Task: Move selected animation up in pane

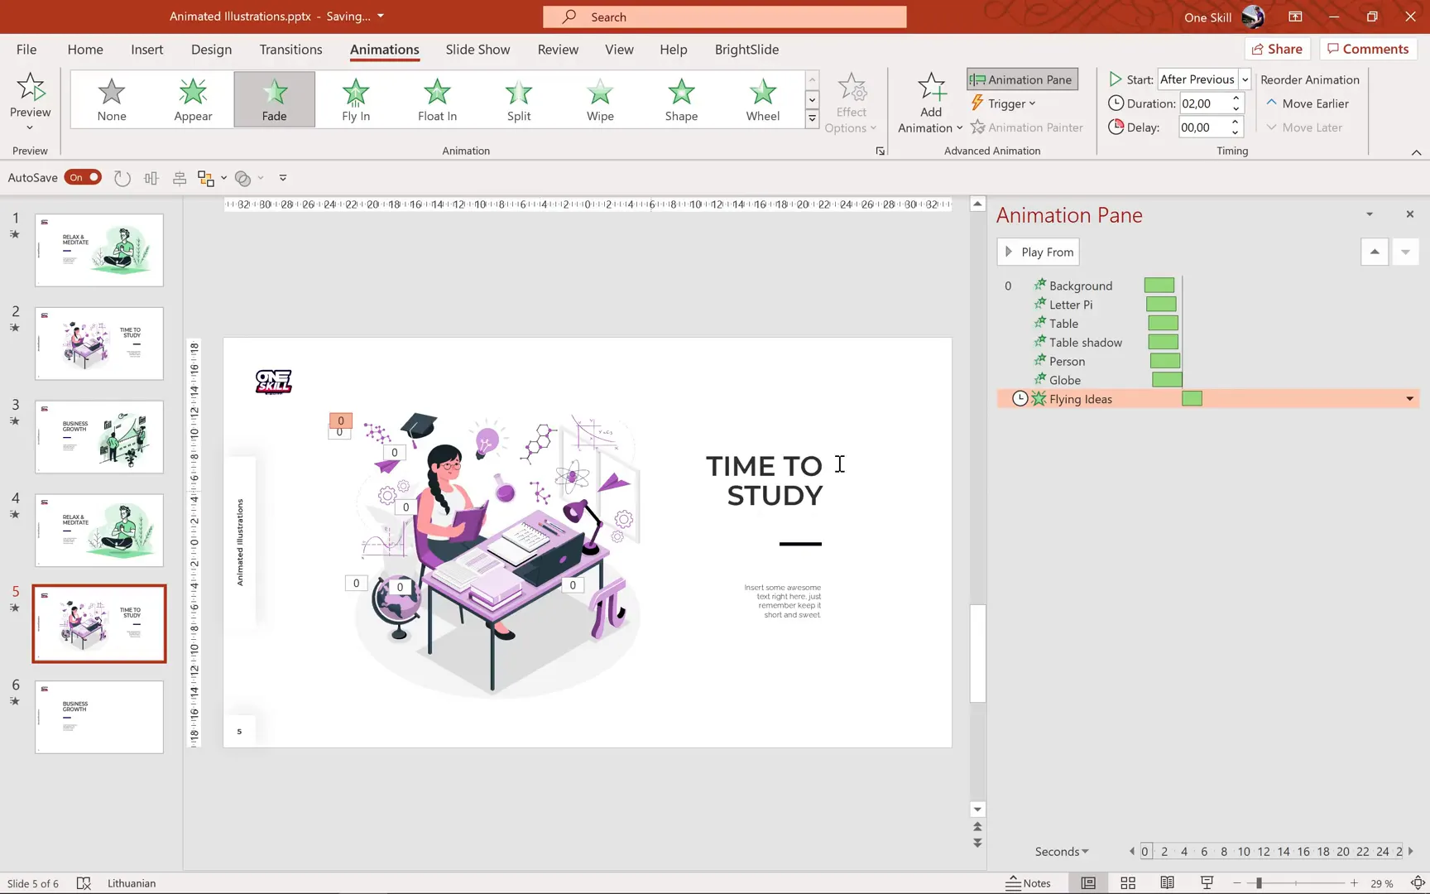Action: [x=1375, y=252]
